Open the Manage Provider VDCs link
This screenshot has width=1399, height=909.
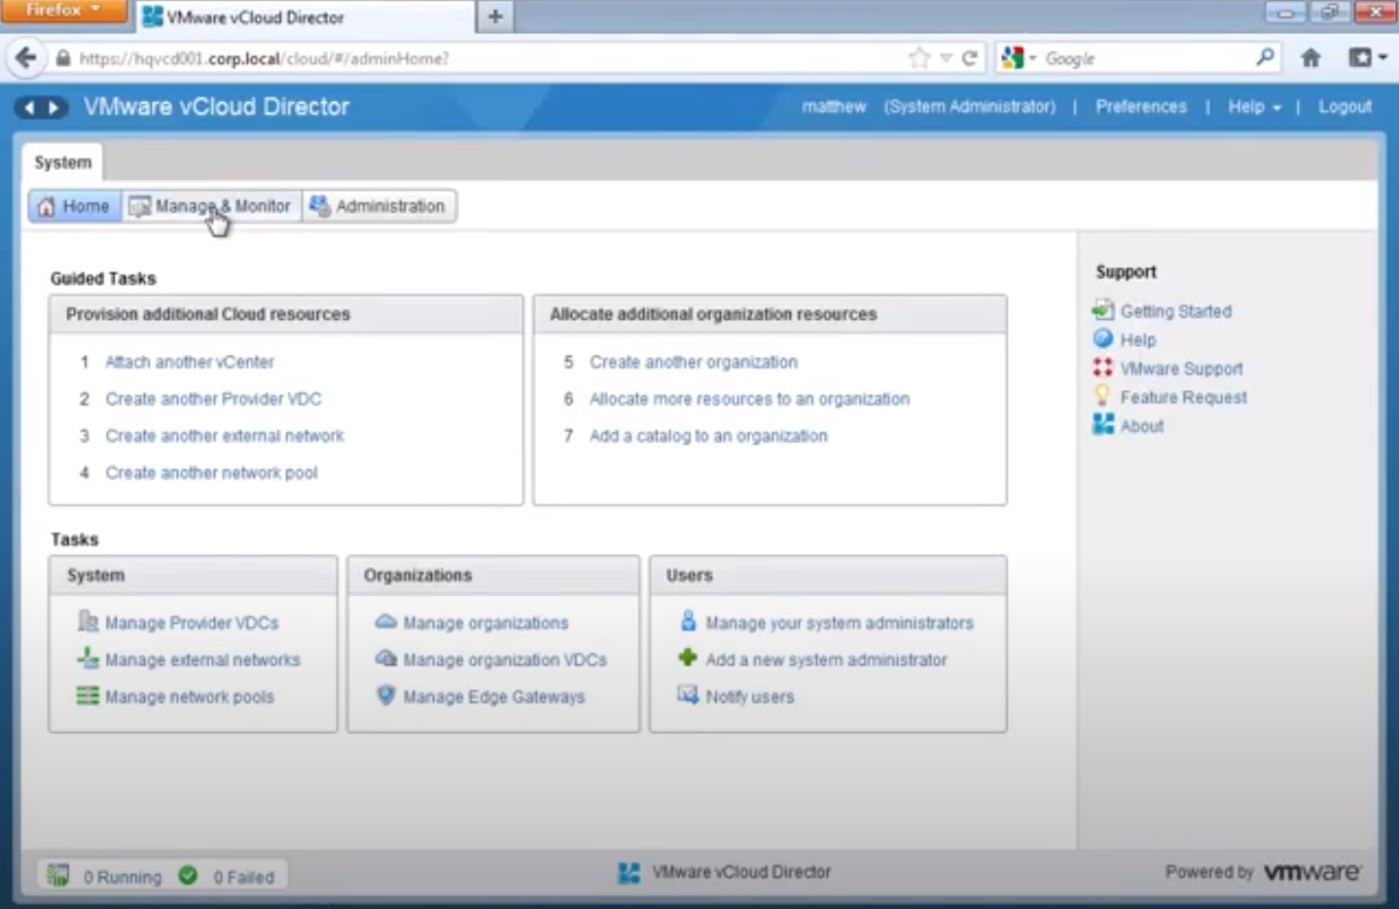pyautogui.click(x=192, y=623)
